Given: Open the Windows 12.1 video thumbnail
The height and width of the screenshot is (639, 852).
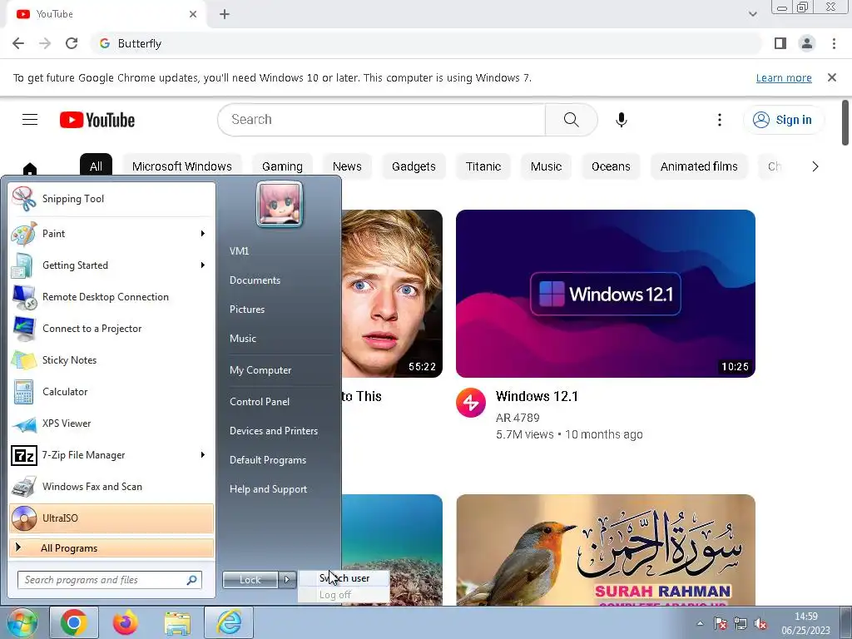Looking at the screenshot, I should click(606, 294).
